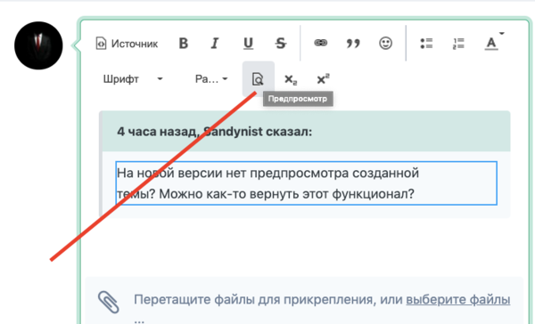Open the Ра… size dropdown
Screen dimensions: 535x324
point(210,79)
